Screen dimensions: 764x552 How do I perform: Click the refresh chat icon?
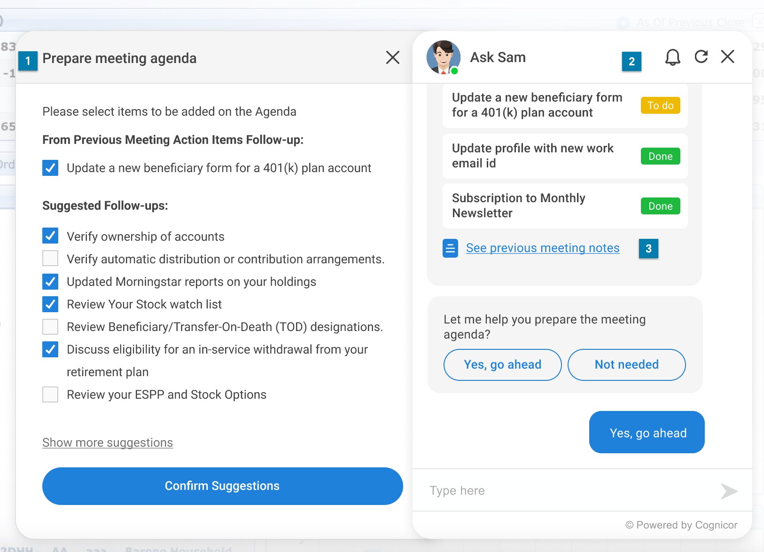pos(701,57)
